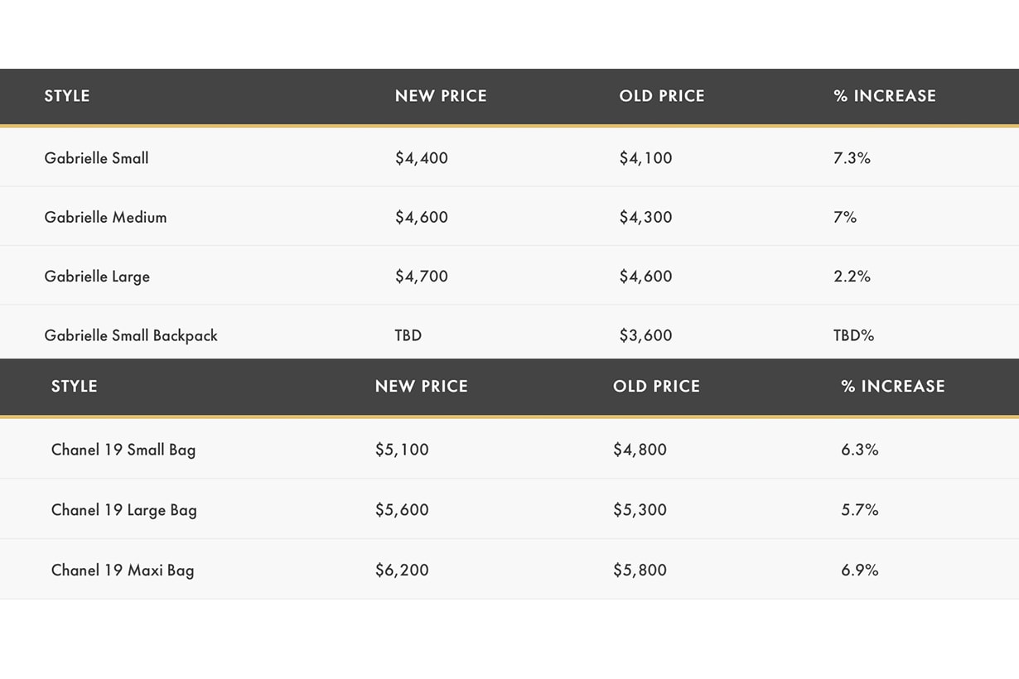1019x679 pixels.
Task: Click the Gabrielle Small Backpack label
Action: tap(131, 335)
